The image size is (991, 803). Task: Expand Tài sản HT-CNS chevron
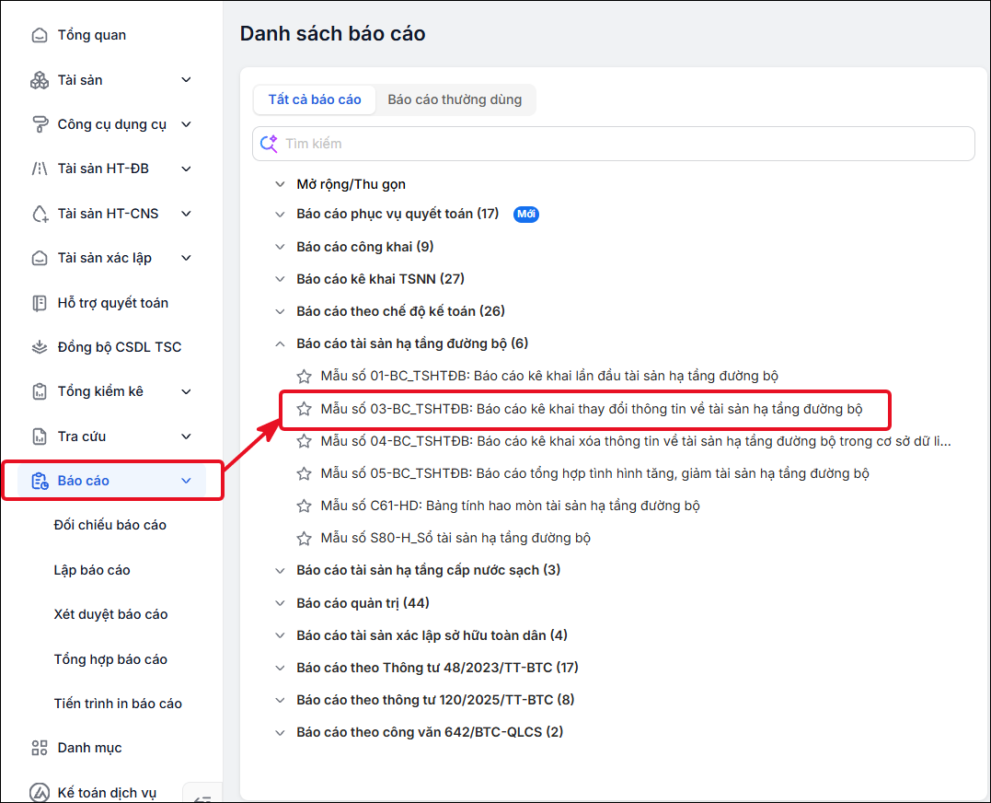[x=187, y=214]
